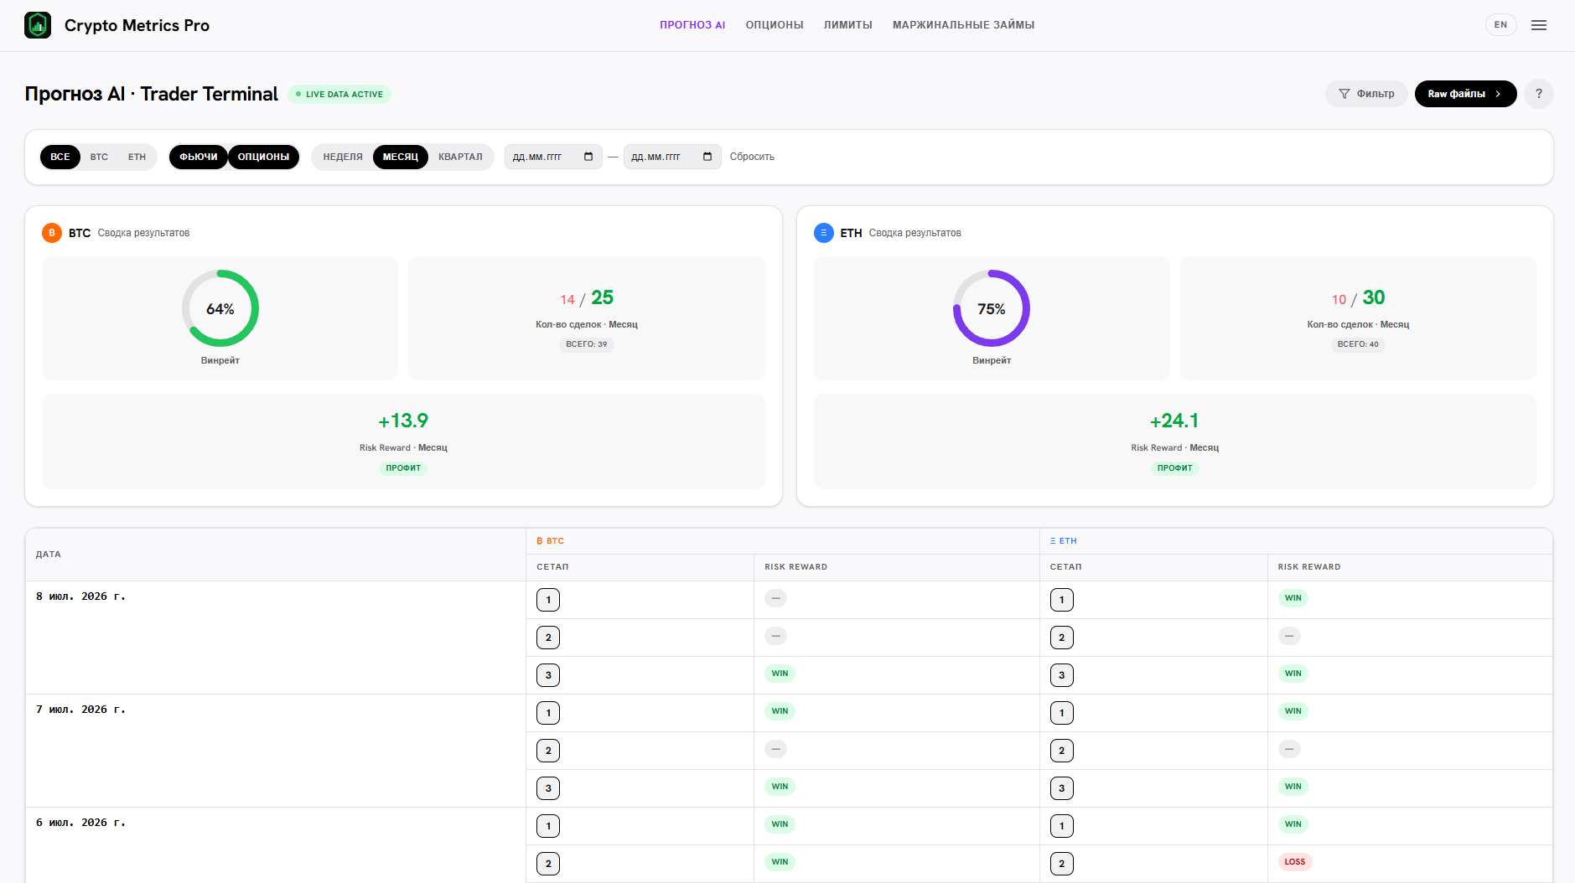Viewport: 1575px width, 883px height.
Task: Expand Raw файлы via its chevron arrow
Action: click(x=1498, y=94)
